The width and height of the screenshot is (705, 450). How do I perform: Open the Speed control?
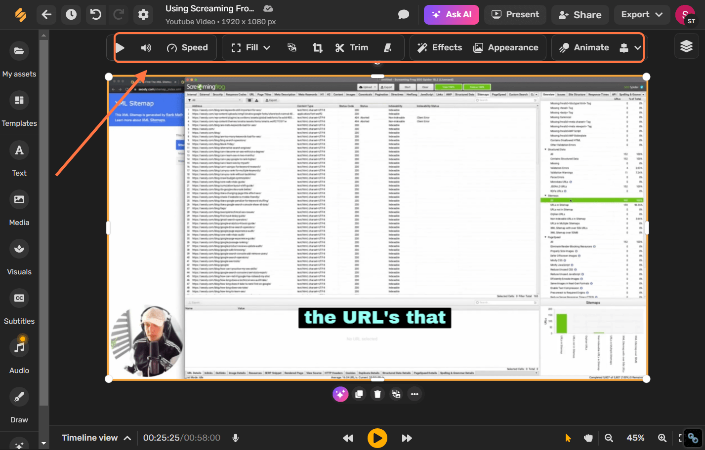click(x=187, y=48)
